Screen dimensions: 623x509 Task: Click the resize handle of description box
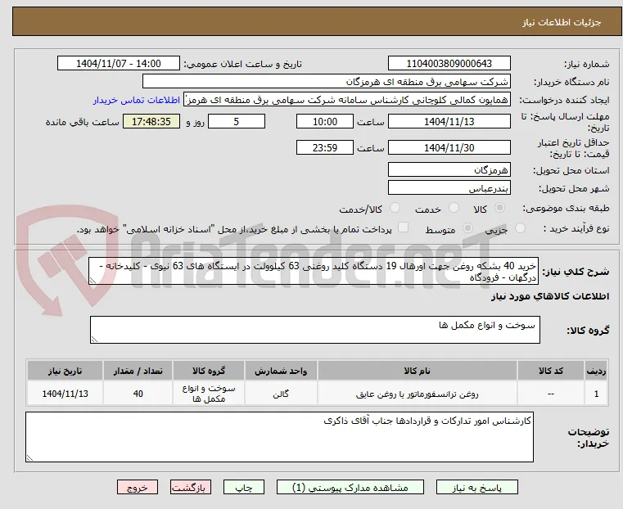(93, 281)
